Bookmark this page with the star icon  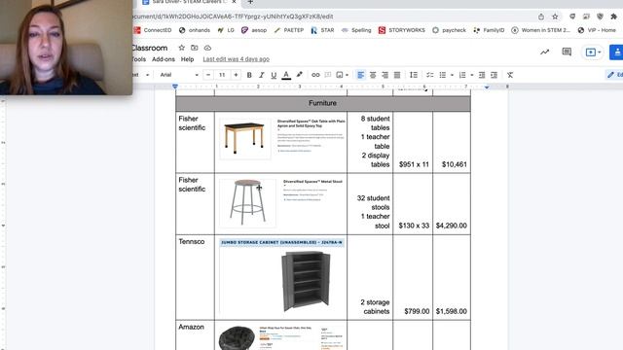pyautogui.click(x=555, y=17)
